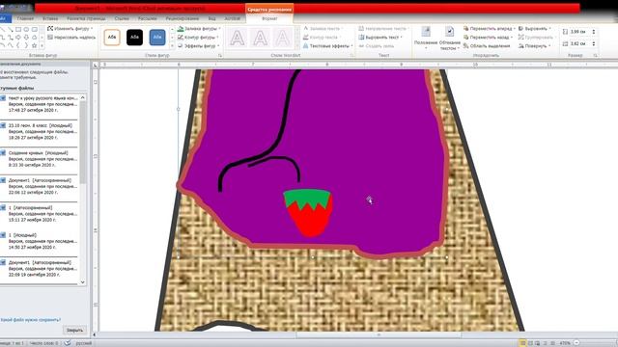Open the Size group dialog launcher
Screen dimensions: 618x347
coord(595,56)
